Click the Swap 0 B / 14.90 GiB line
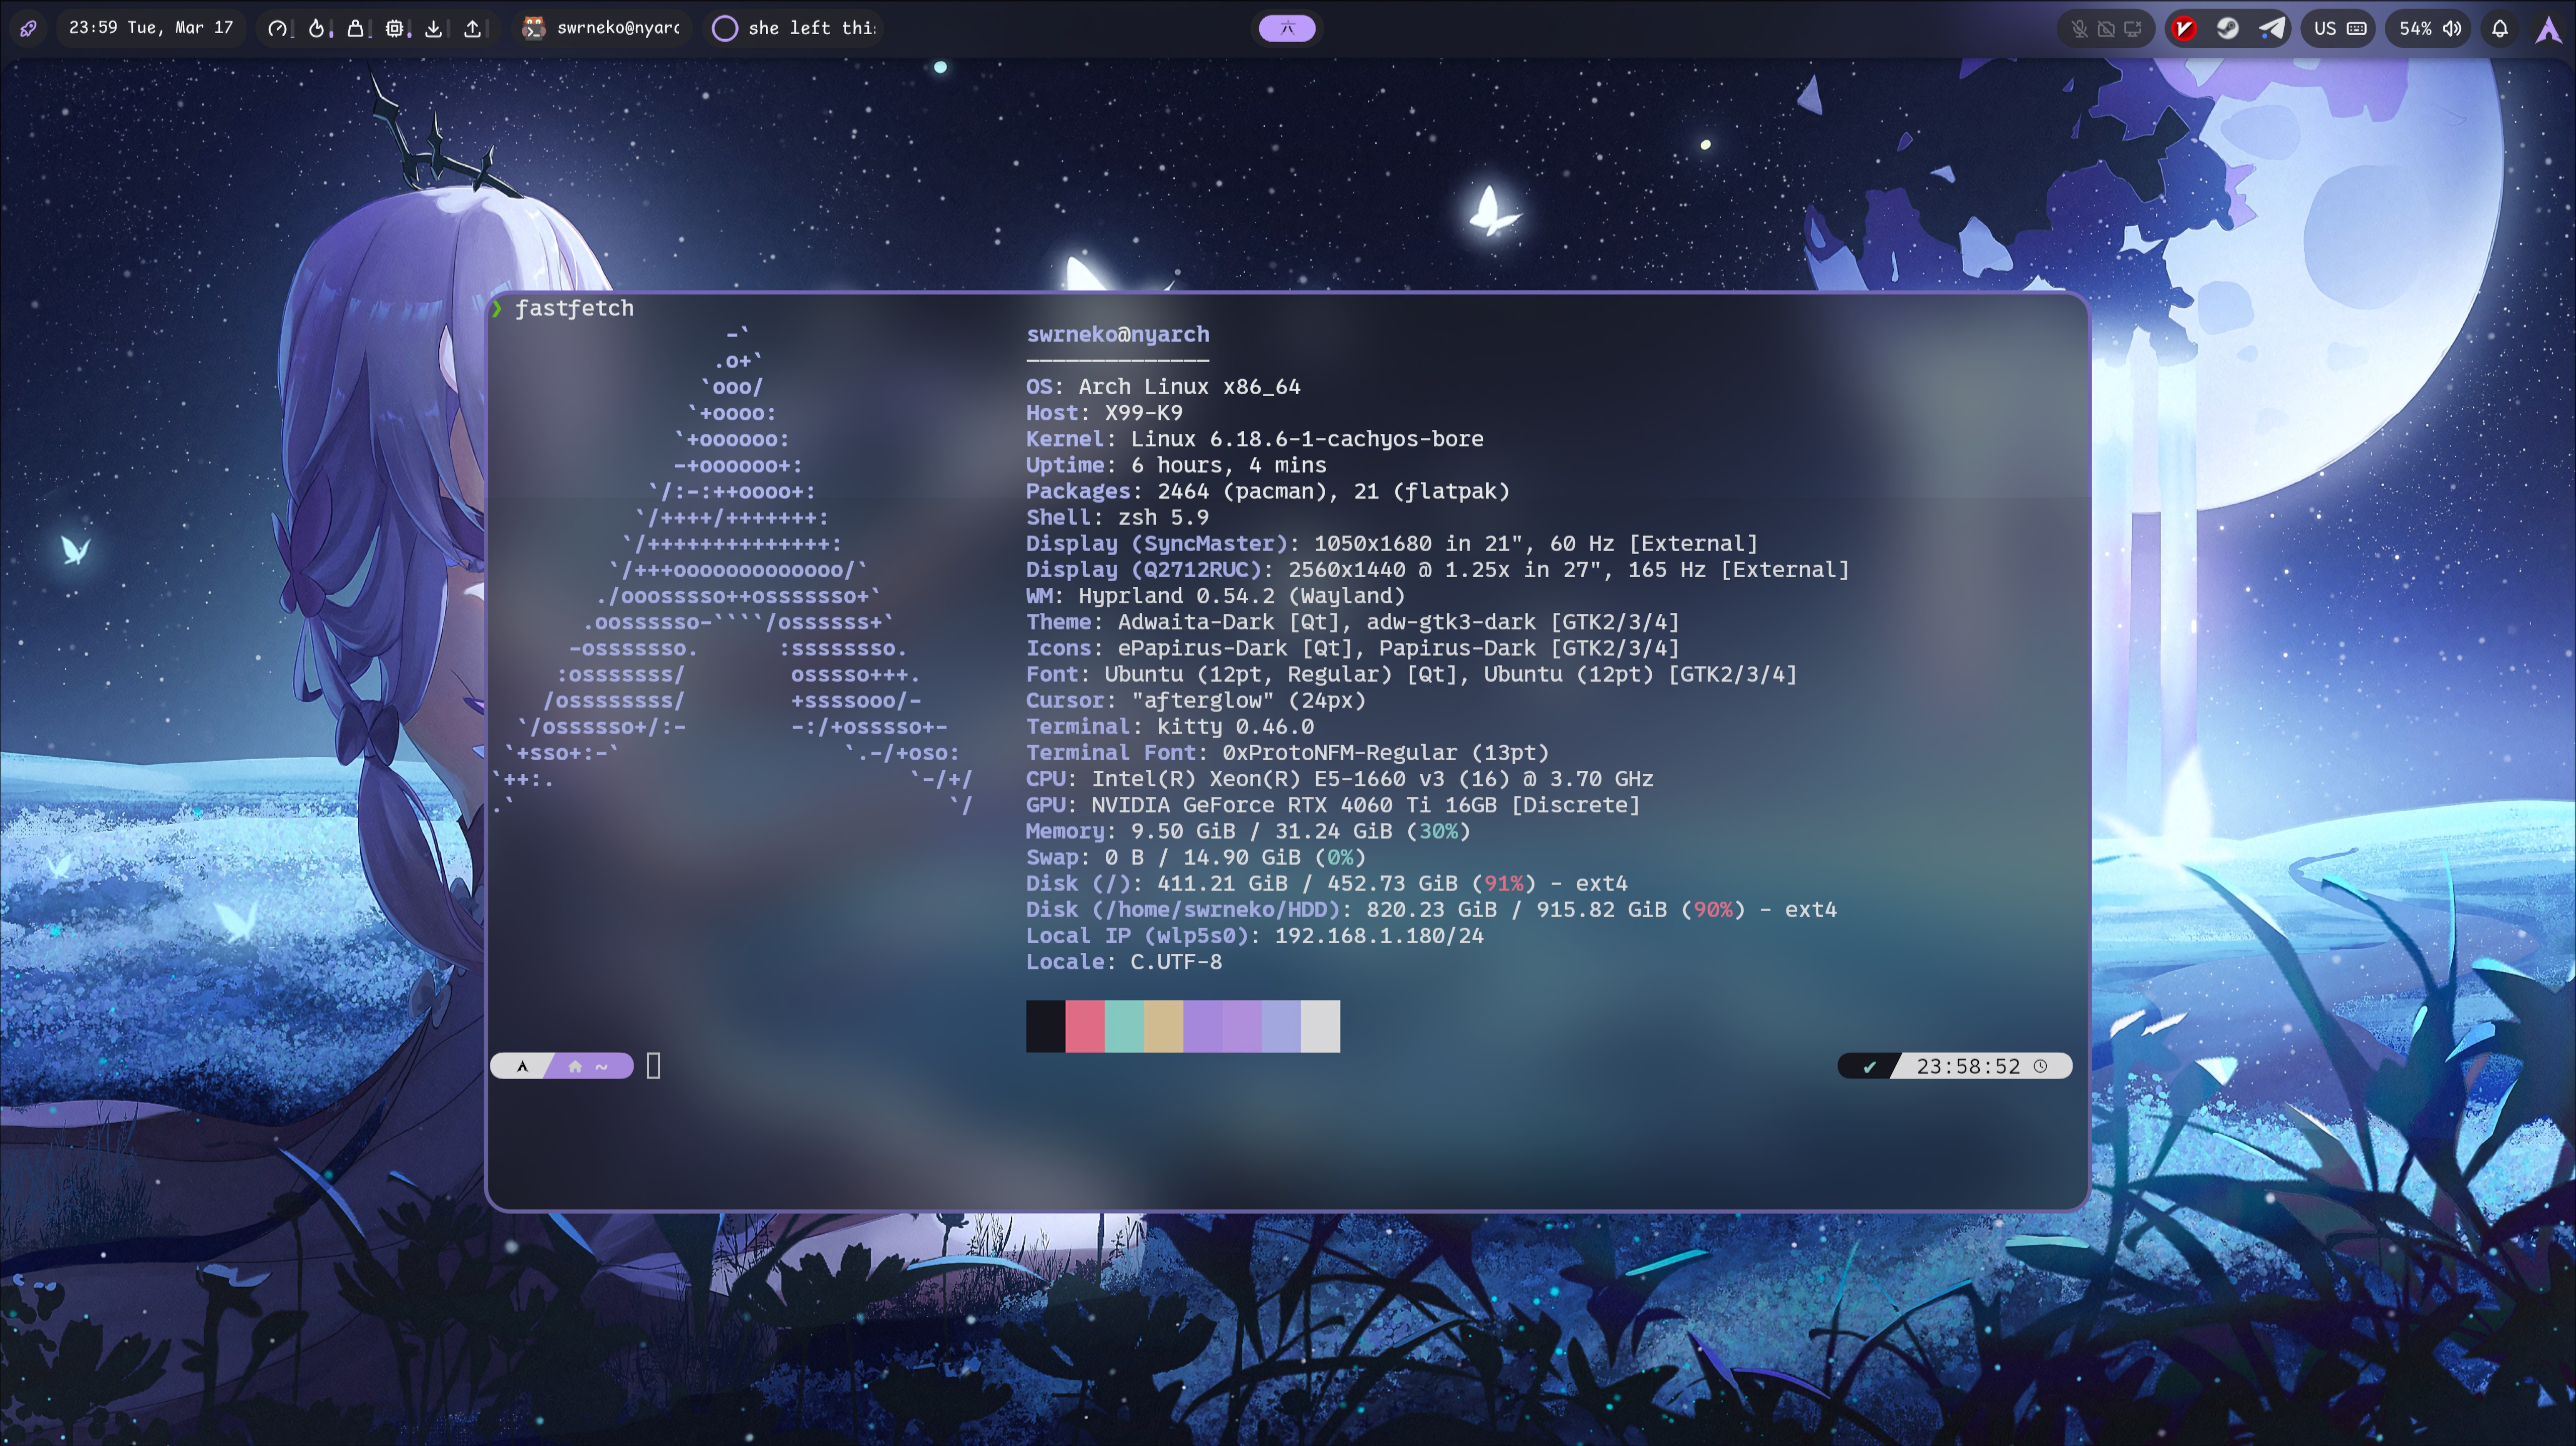Screen dimensions: 2576x1446 point(1196,857)
